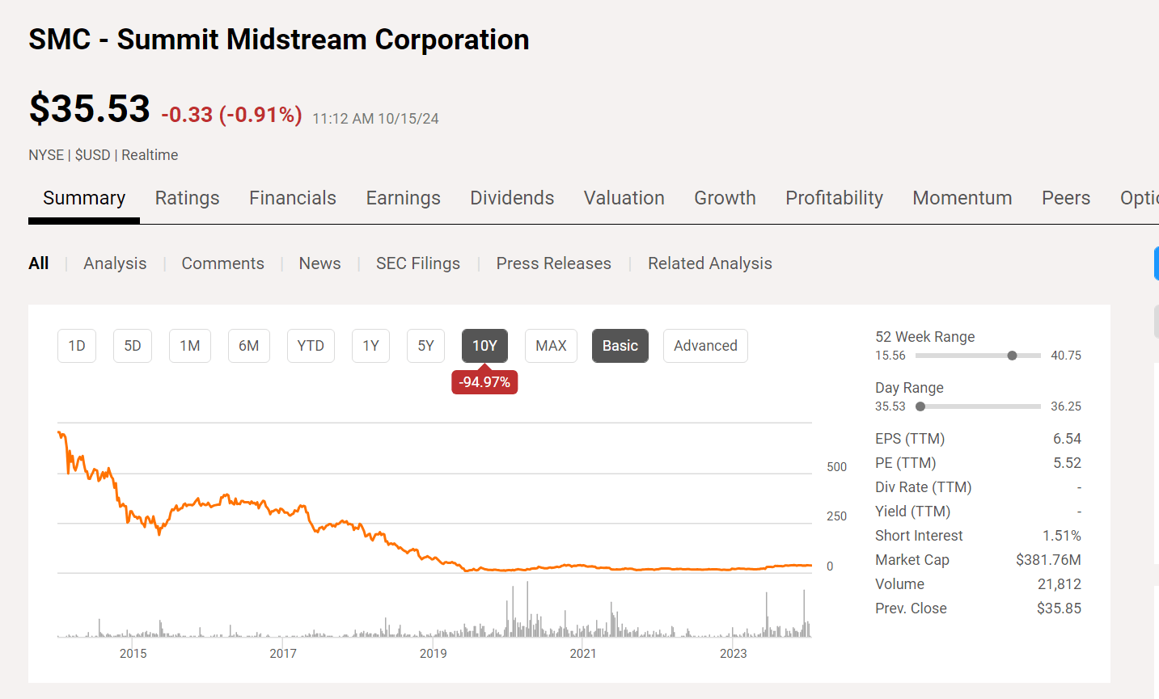Re-select the active 10Y range
Screen dimensions: 1159x699
484,345
